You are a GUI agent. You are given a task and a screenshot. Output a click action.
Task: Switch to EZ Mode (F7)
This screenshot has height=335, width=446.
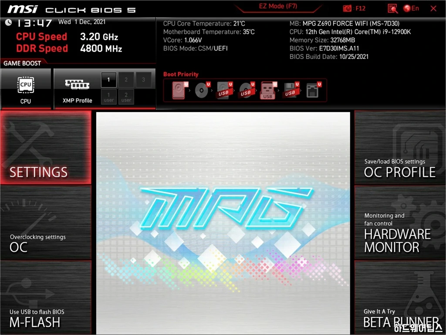point(278,6)
